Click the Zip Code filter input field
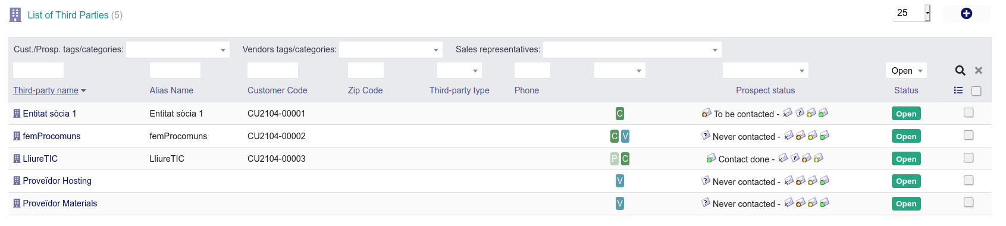 pyautogui.click(x=366, y=71)
